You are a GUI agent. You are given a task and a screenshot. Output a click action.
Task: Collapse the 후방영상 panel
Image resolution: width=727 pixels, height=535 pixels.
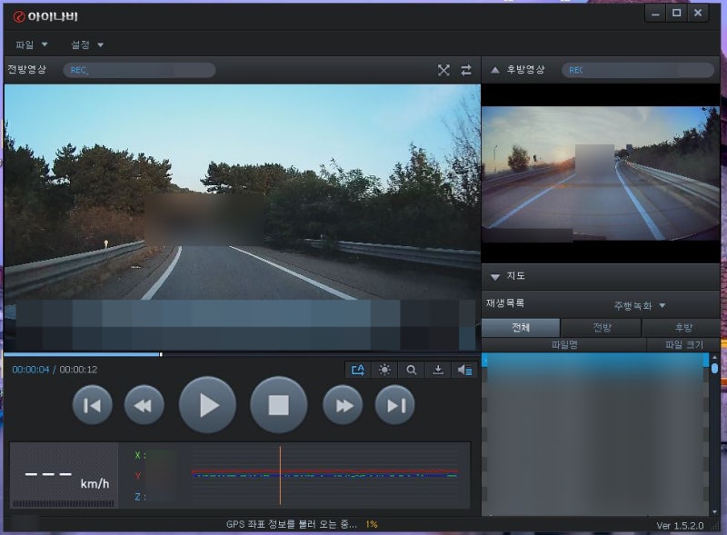point(494,70)
